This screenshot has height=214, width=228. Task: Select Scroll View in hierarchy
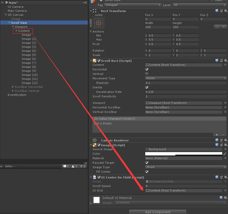pyautogui.click(x=19, y=23)
